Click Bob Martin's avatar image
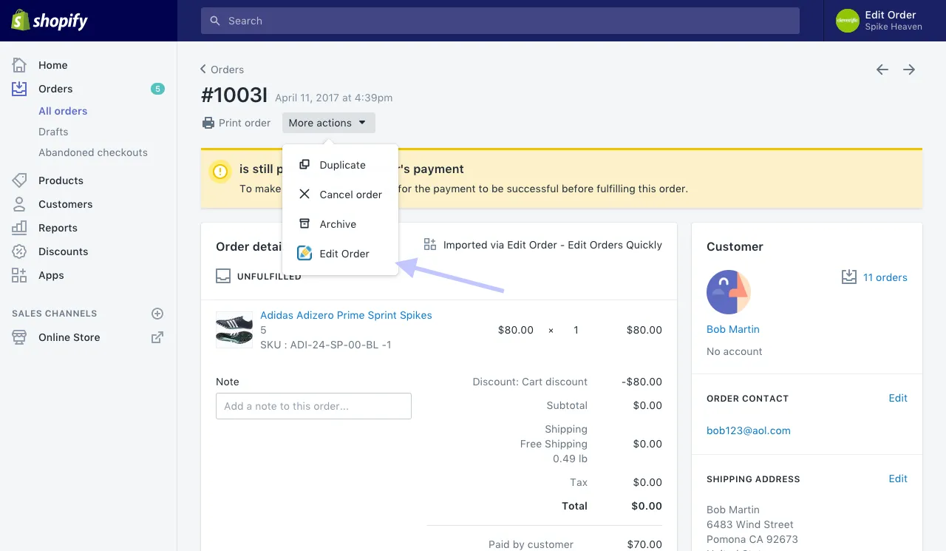Image resolution: width=946 pixels, height=551 pixels. pyautogui.click(x=729, y=292)
